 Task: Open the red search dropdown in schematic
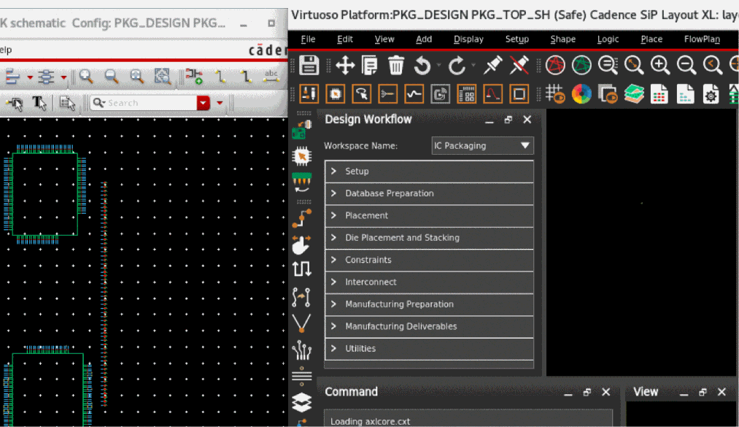tap(203, 103)
